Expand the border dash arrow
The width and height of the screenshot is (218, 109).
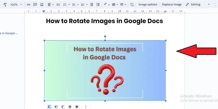tap(125, 5)
